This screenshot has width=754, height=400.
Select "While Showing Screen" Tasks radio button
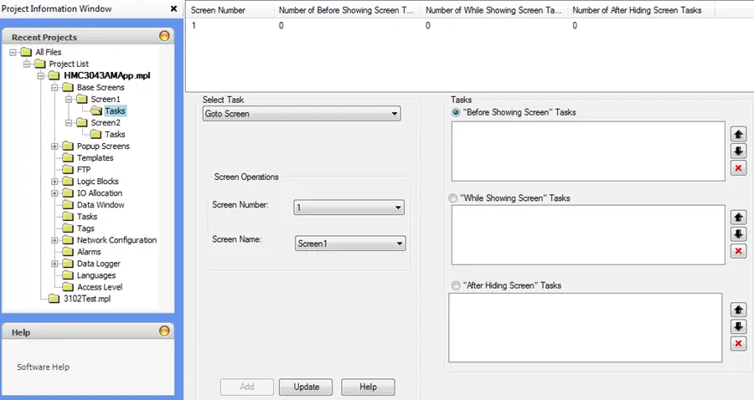point(453,197)
